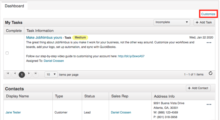The height and width of the screenshot is (120, 220).
Task: Open the Customize dashboard link
Action: [x=208, y=14]
